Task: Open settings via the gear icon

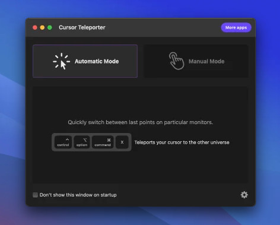Action: pyautogui.click(x=244, y=195)
